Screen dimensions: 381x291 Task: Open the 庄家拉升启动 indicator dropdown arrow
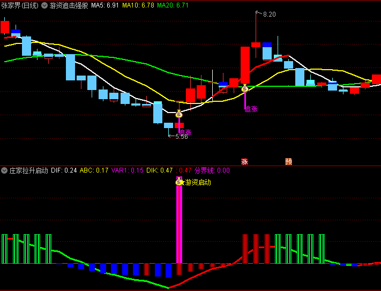(4, 170)
